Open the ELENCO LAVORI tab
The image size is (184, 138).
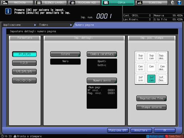tap(51, 2)
